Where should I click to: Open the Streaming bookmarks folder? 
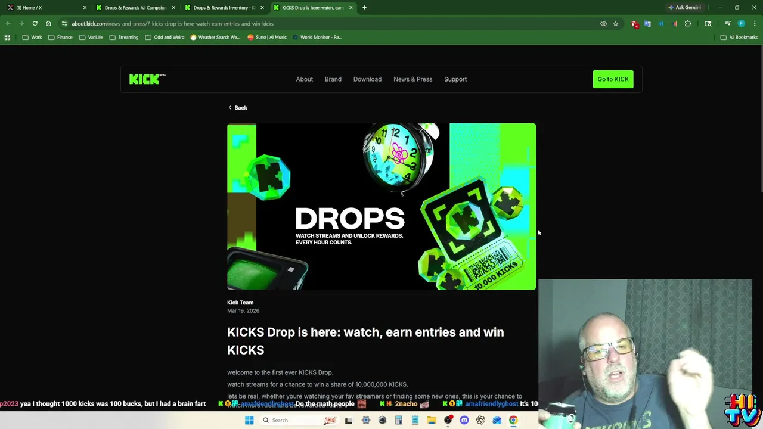[123, 37]
